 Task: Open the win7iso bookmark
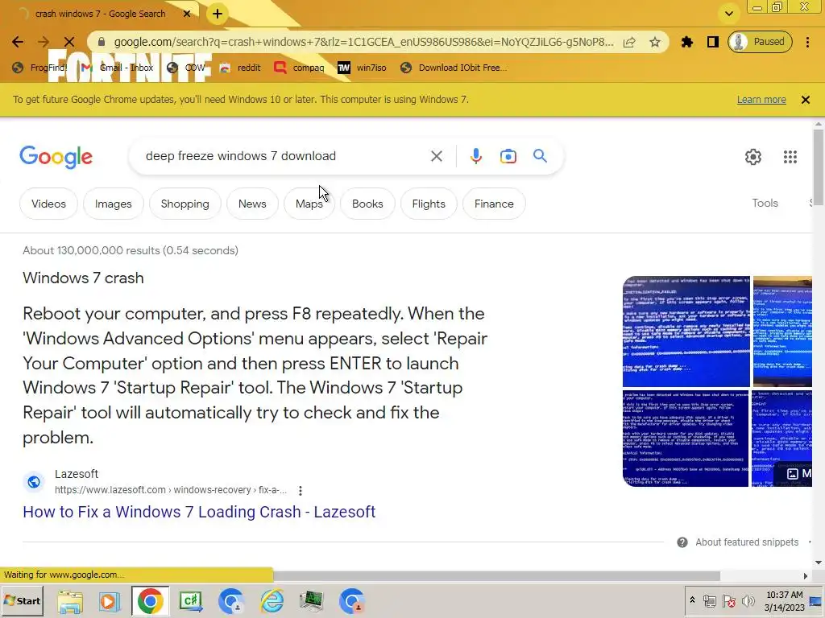point(362,68)
